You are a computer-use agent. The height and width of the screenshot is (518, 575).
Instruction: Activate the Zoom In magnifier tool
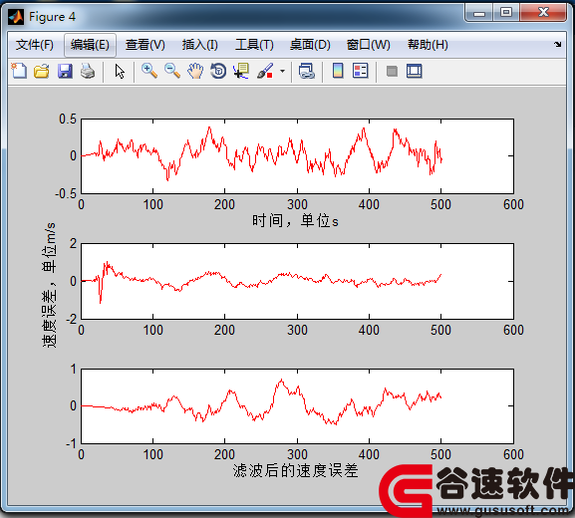pyautogui.click(x=149, y=71)
